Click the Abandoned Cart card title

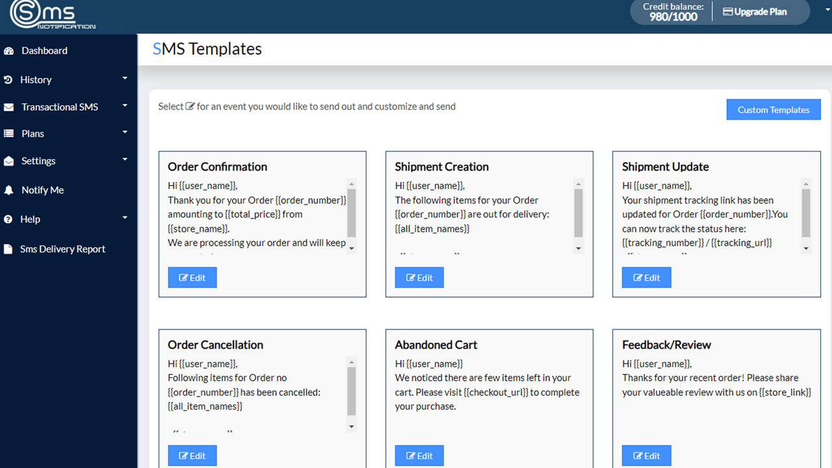[436, 344]
